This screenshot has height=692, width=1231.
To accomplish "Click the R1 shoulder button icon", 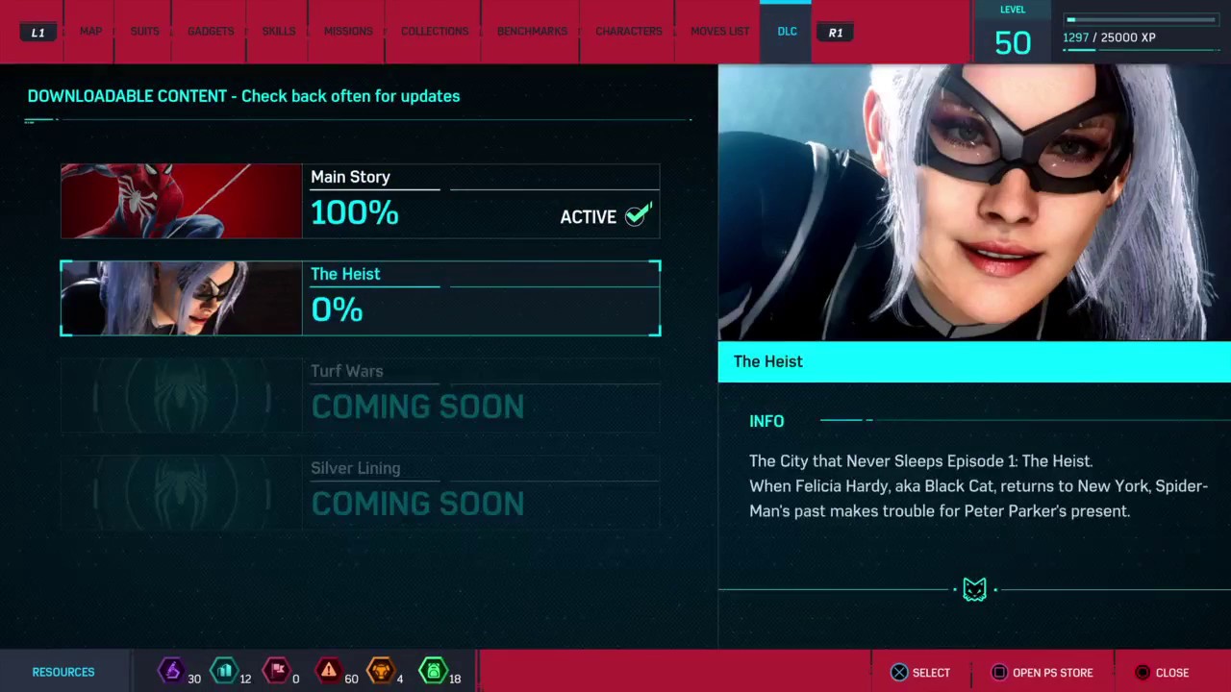I will click(835, 32).
